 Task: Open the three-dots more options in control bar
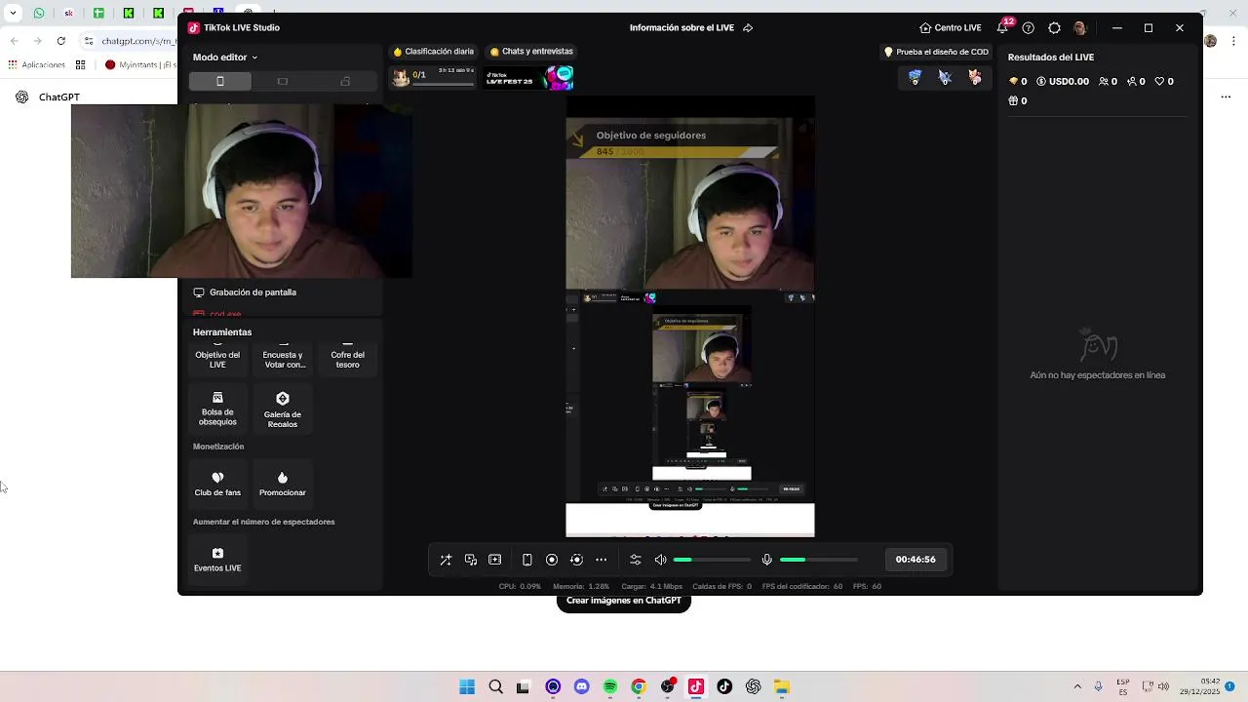[x=602, y=560]
